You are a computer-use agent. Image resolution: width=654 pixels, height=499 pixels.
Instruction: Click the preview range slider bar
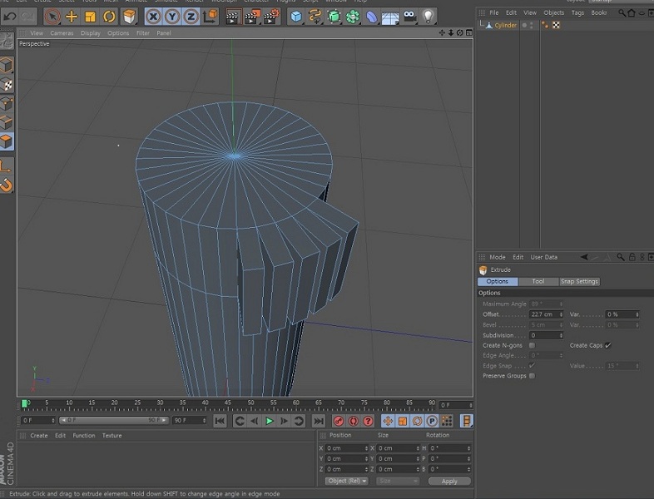click(113, 420)
